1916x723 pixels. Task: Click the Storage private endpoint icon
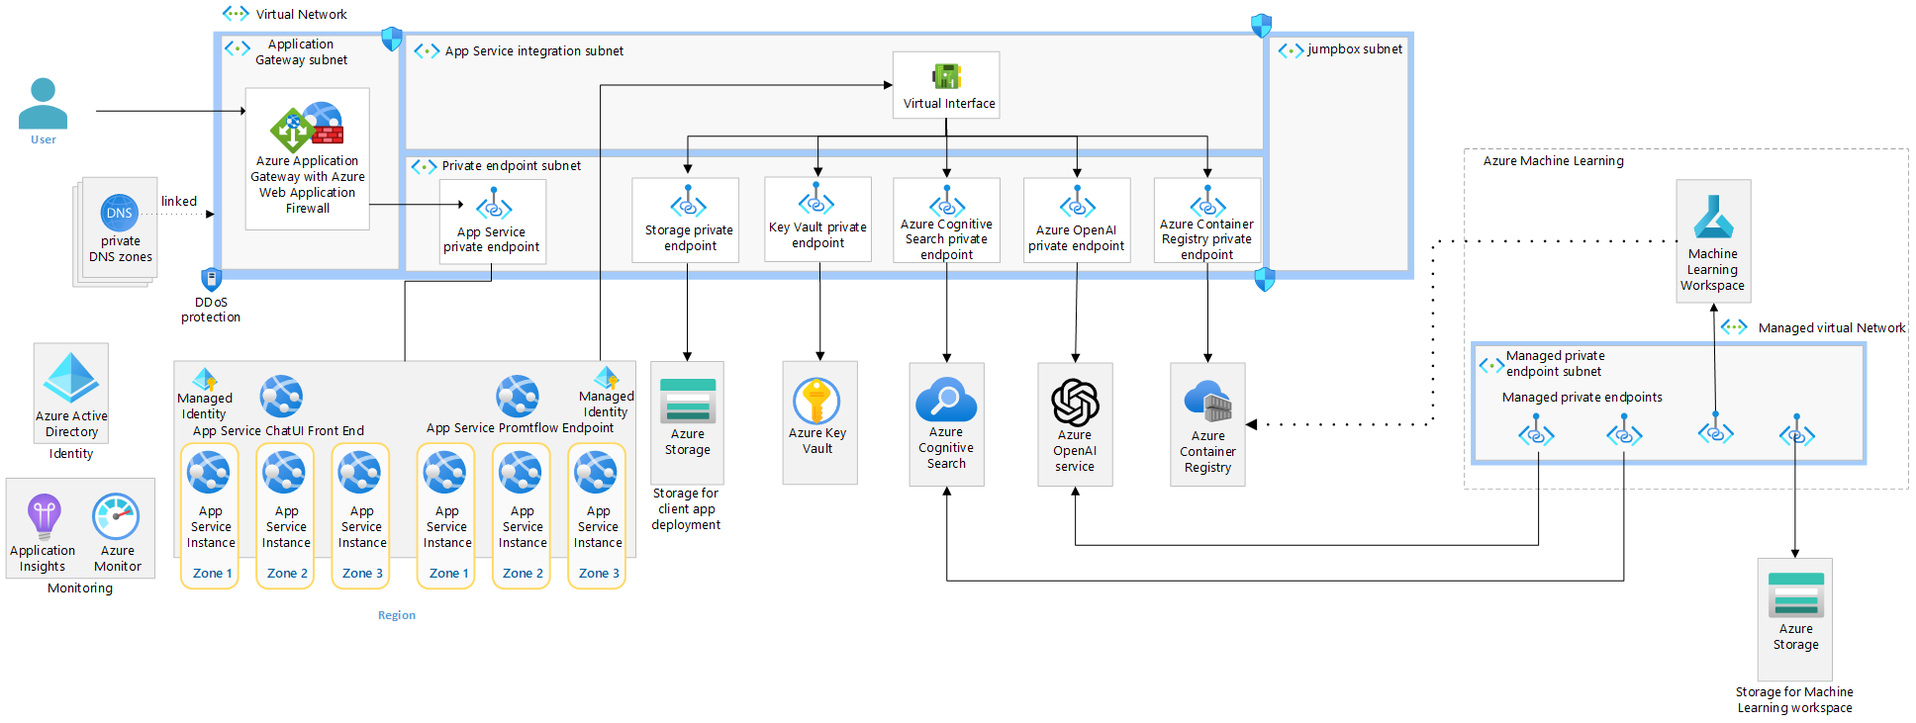(689, 203)
